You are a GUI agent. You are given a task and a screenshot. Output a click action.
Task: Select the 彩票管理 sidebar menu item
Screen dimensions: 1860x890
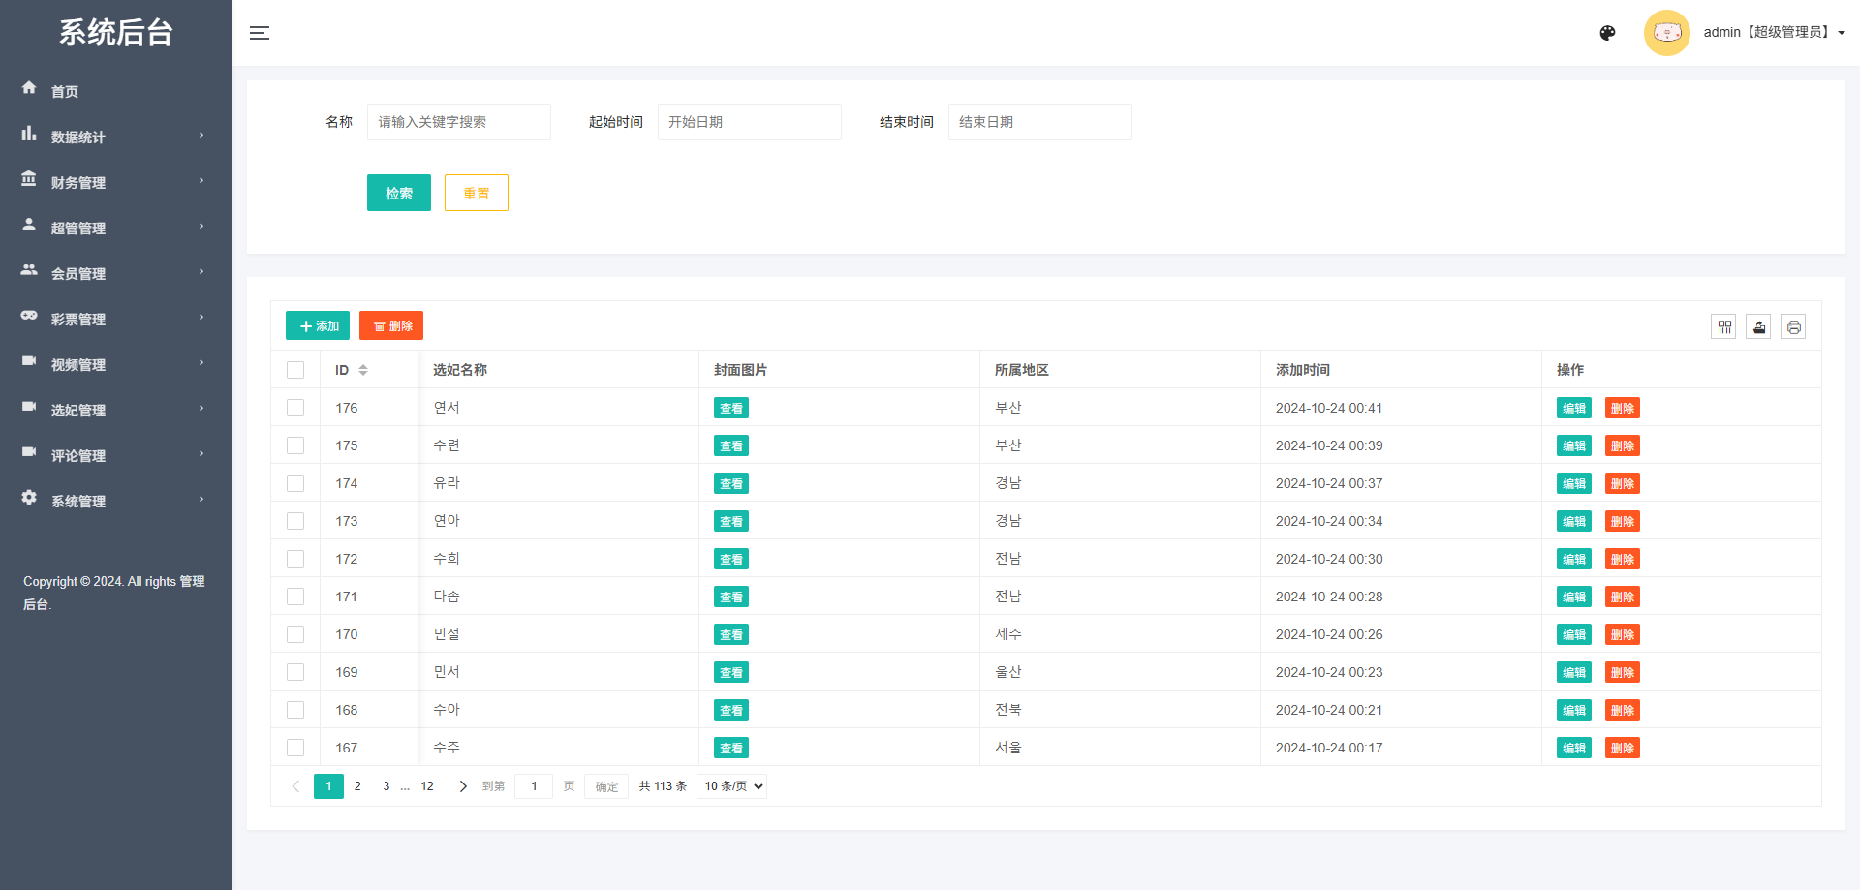point(77,319)
